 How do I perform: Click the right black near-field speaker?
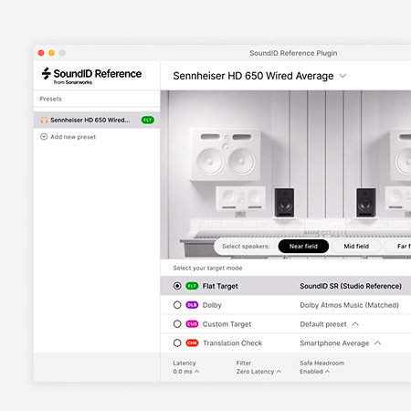pyautogui.click(x=366, y=203)
